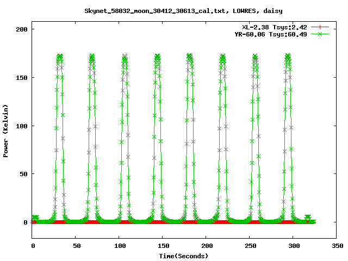Select legend entry YR-60.06 Tsys:60.49
This screenshot has height=261, width=348.
pyautogui.click(x=271, y=34)
